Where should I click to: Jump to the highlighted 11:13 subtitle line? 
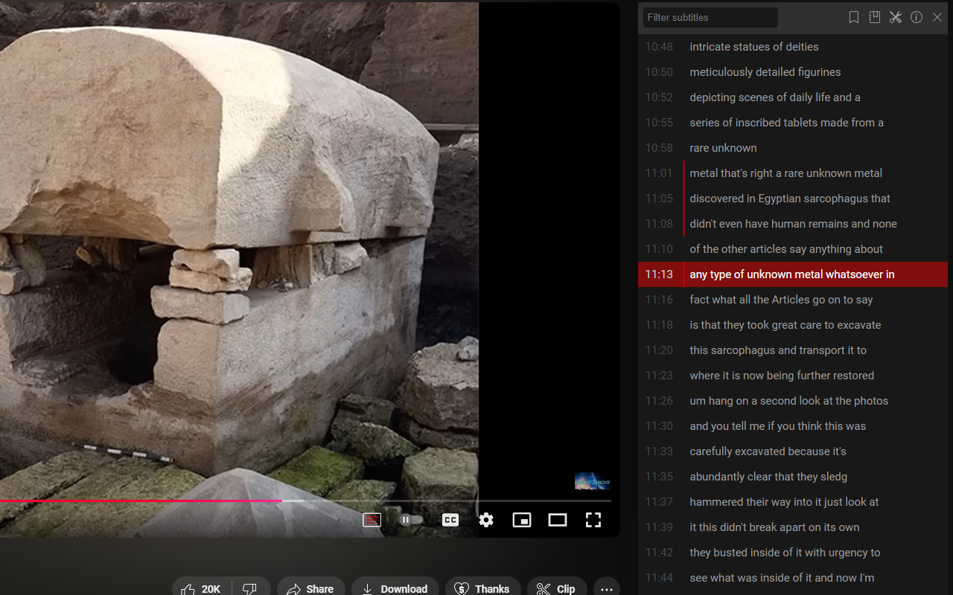(x=792, y=274)
